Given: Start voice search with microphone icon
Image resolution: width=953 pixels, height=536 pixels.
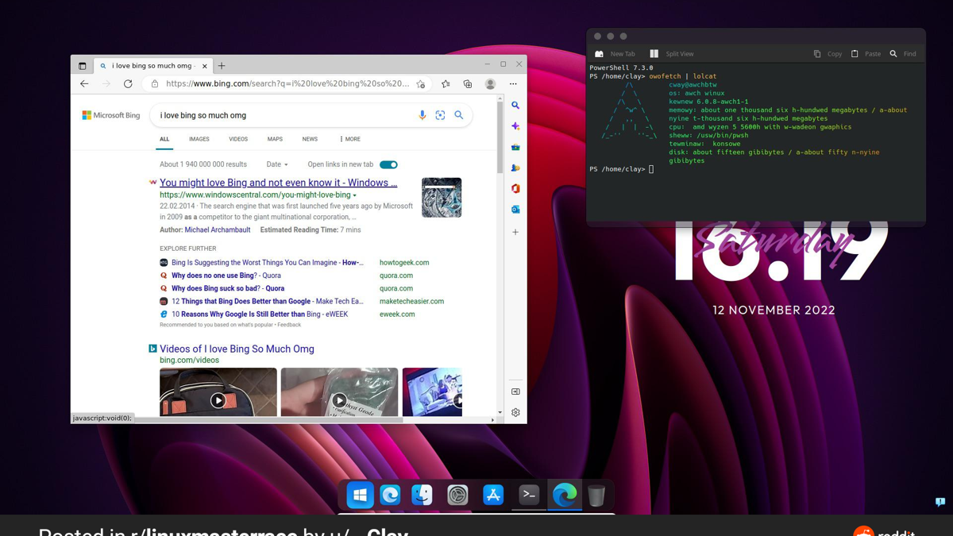Looking at the screenshot, I should coord(422,115).
